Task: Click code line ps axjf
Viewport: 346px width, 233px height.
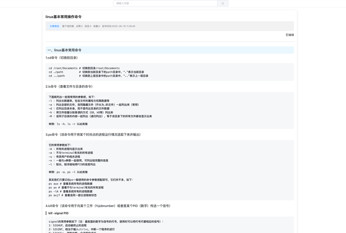Action: coord(73,195)
